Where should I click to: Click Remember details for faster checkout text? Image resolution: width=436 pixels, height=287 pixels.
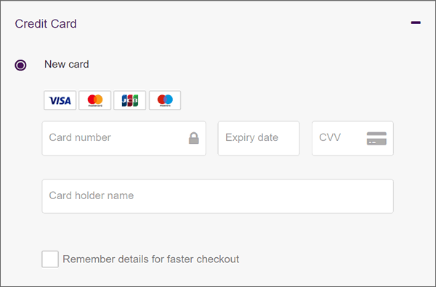(x=150, y=259)
